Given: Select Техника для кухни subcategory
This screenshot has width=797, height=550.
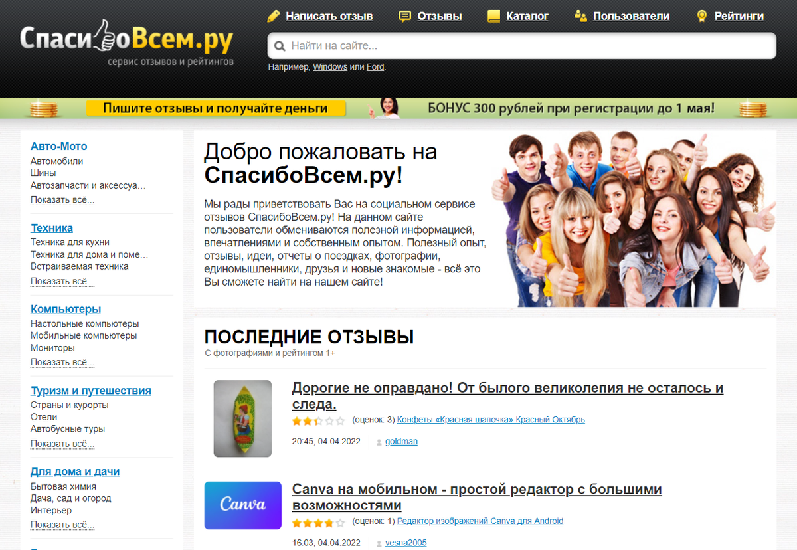Looking at the screenshot, I should click(70, 242).
